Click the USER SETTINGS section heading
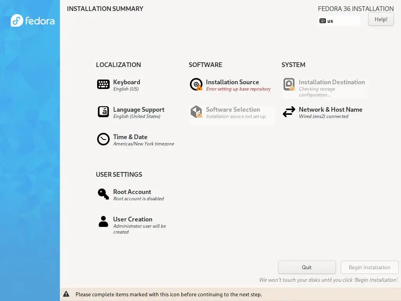Viewport: 401px width, 301px height. click(119, 174)
